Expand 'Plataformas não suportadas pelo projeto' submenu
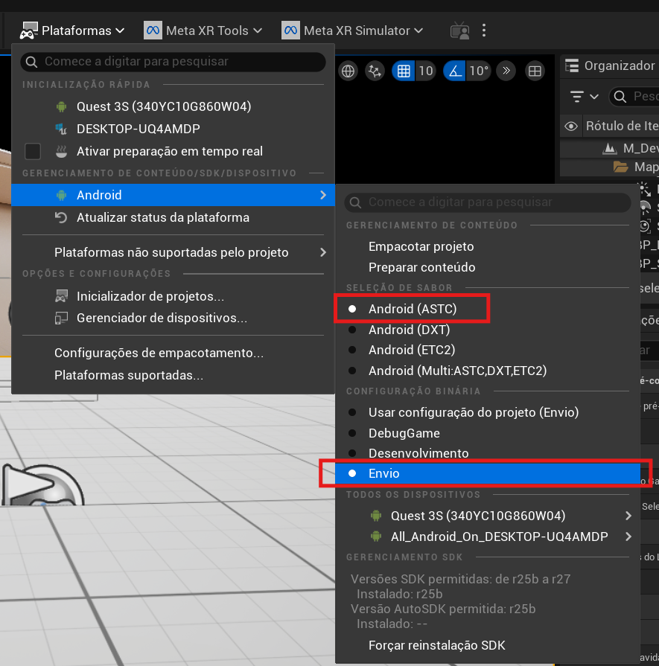659x666 pixels. (x=171, y=252)
